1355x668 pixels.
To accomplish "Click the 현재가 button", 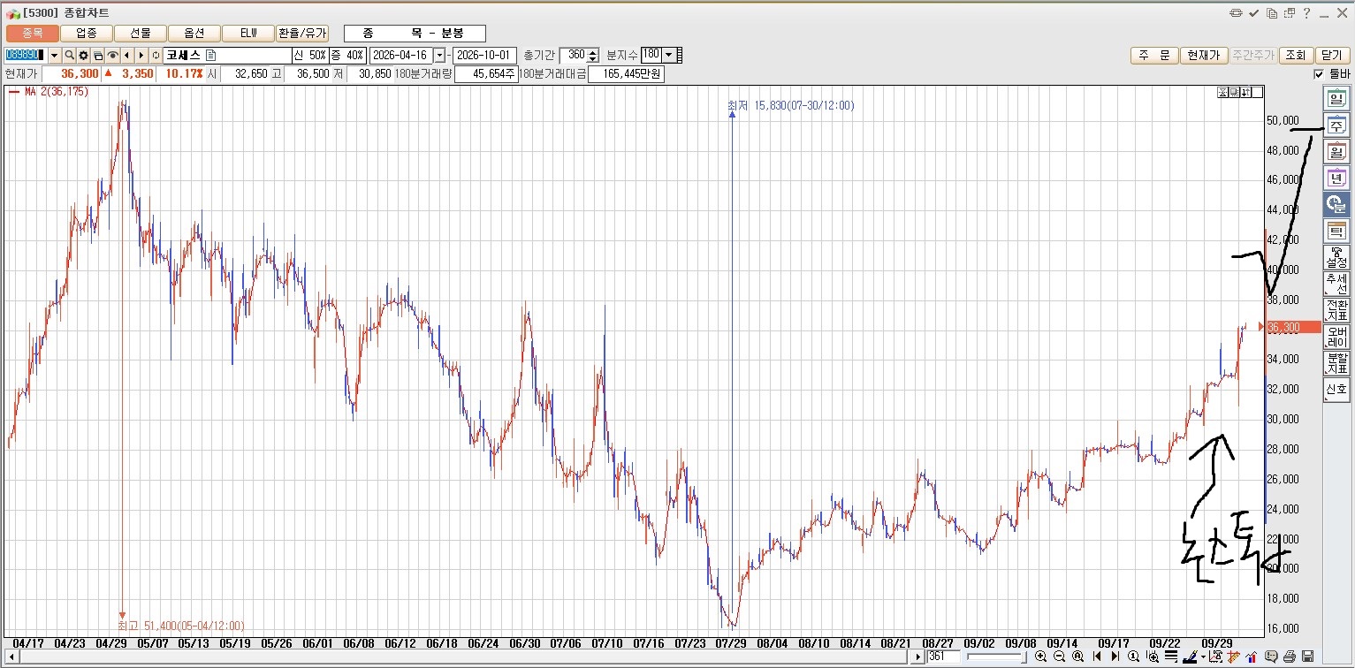I will coord(1203,55).
